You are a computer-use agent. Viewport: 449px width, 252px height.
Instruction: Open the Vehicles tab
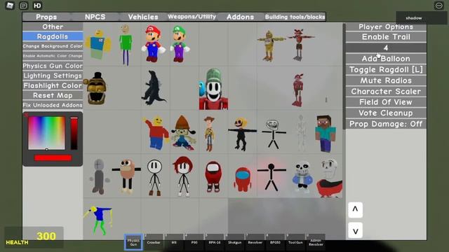(x=143, y=17)
